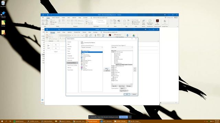Open Spotify Premium from taskbar

19,121
